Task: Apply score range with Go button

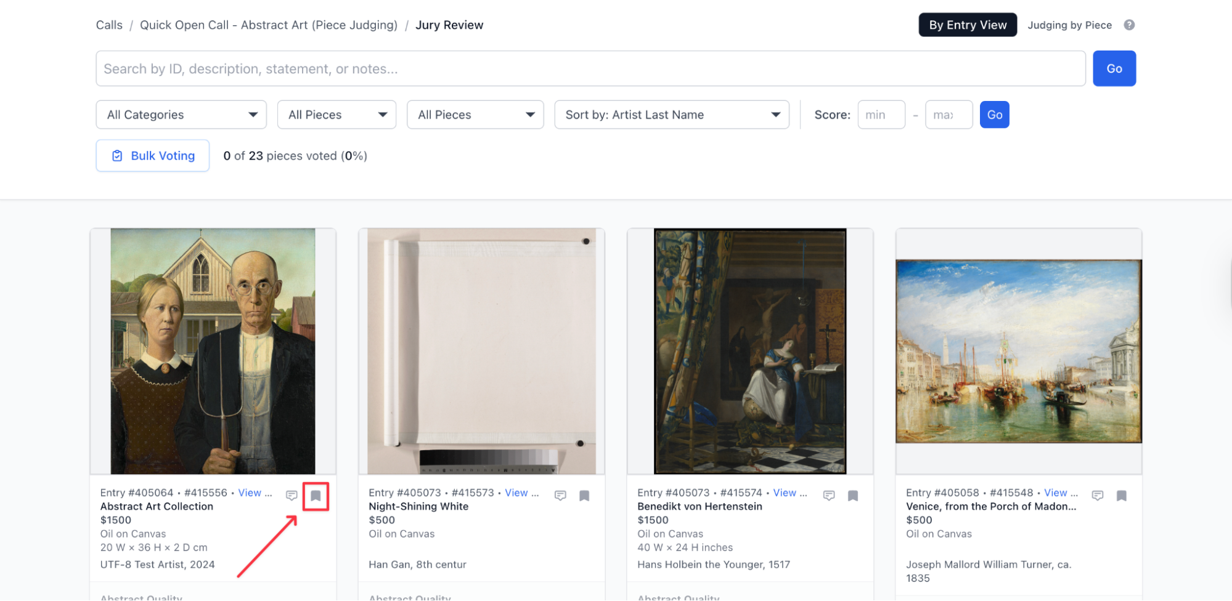Action: click(x=995, y=115)
